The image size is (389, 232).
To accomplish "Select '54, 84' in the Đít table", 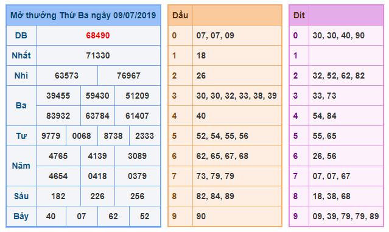I will point(324,116).
